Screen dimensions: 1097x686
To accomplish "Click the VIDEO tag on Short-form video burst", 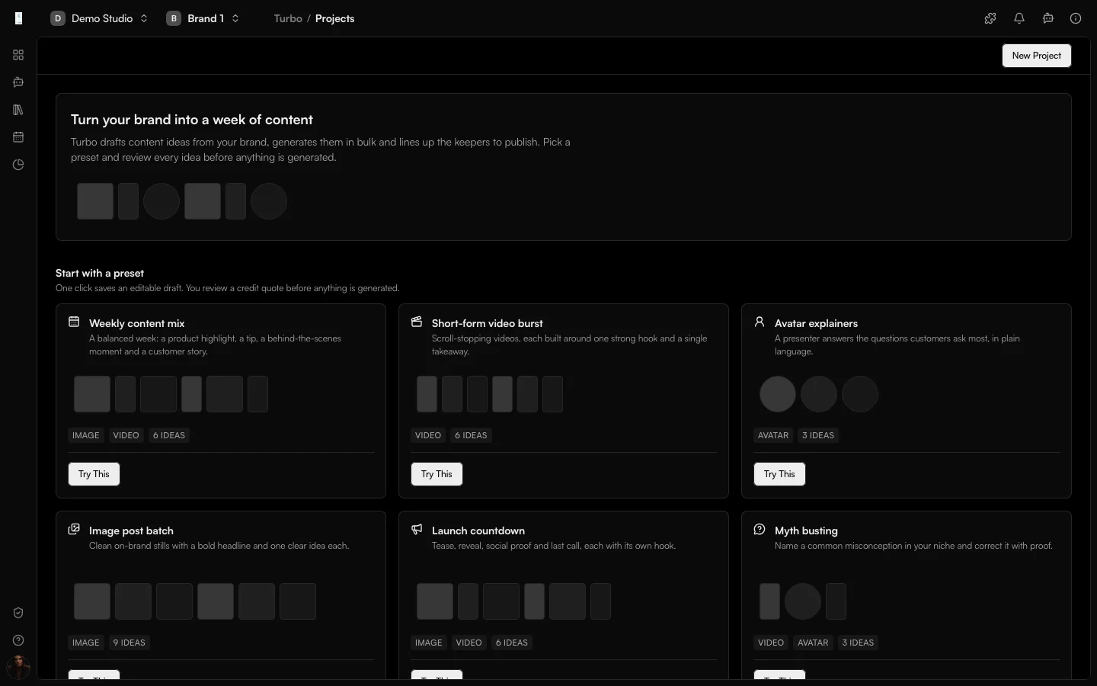I will [x=428, y=435].
